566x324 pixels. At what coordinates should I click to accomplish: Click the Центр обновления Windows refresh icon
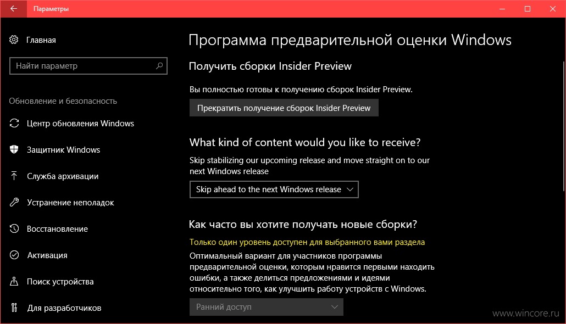[14, 124]
